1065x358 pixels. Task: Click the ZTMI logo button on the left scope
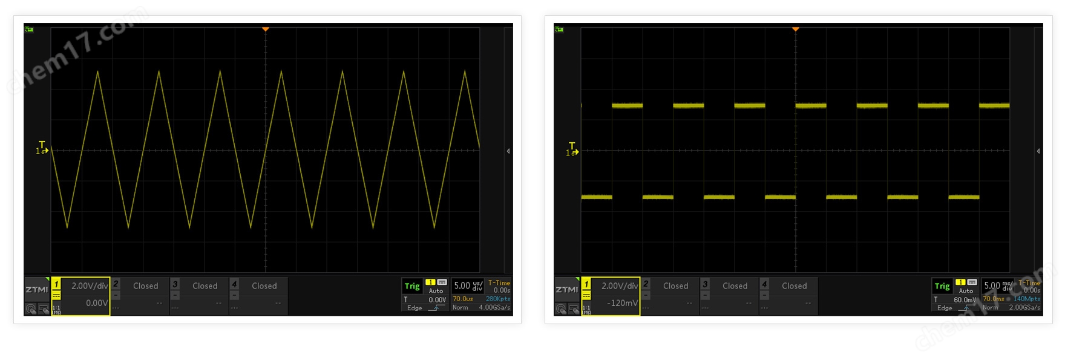click(36, 290)
